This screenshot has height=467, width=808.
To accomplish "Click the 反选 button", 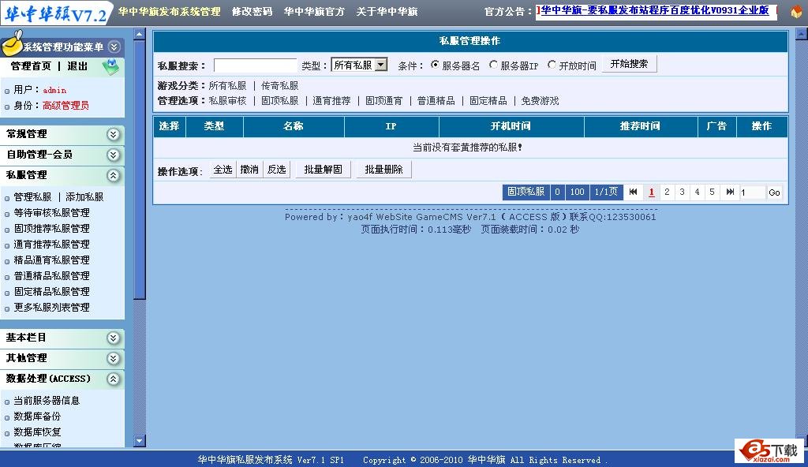I will (277, 170).
